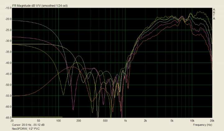The image size is (224, 131).
Task: Click the 20k frequency tick label
Action: (212, 121)
